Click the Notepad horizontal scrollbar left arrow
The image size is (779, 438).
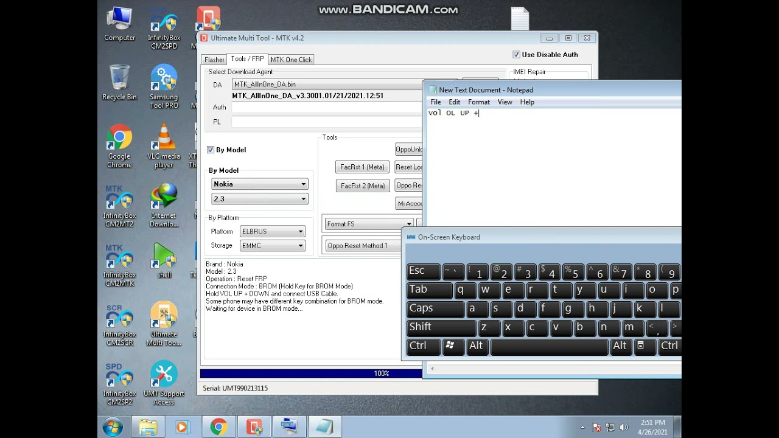[x=432, y=369]
